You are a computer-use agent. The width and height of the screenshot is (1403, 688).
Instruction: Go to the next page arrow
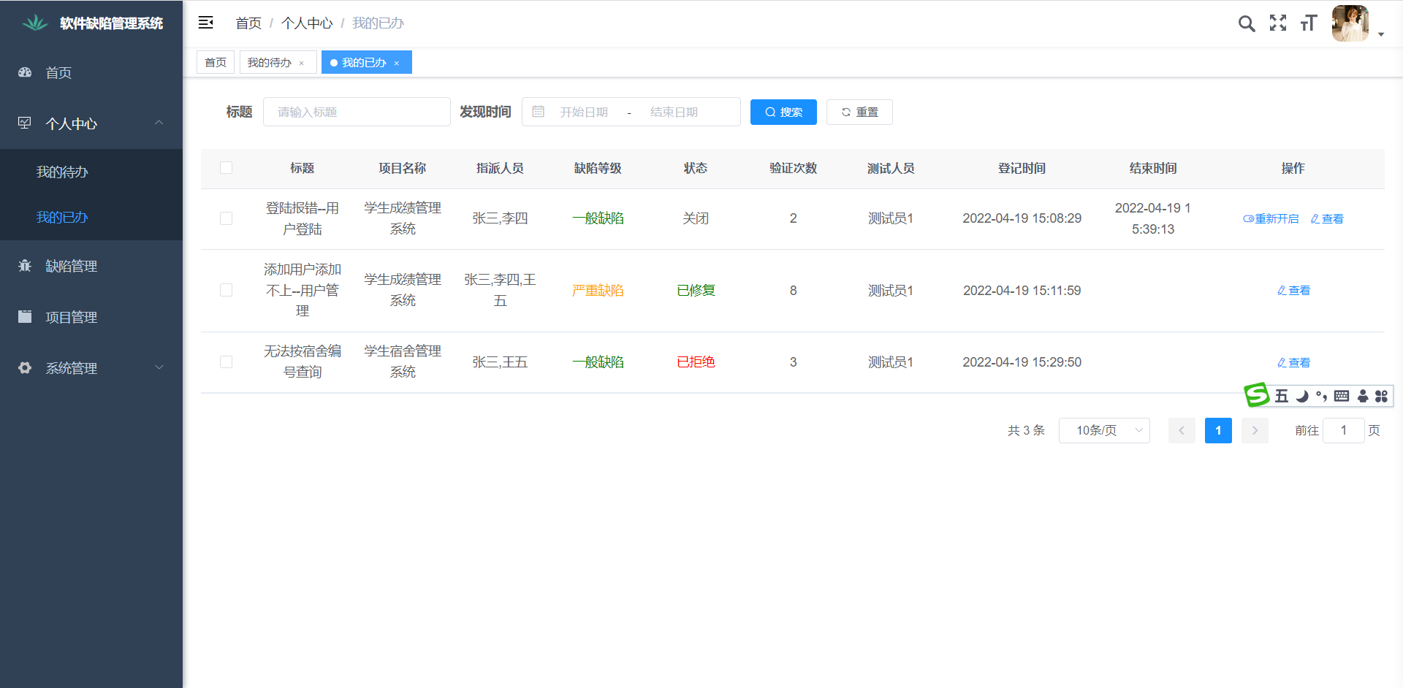pos(1255,430)
